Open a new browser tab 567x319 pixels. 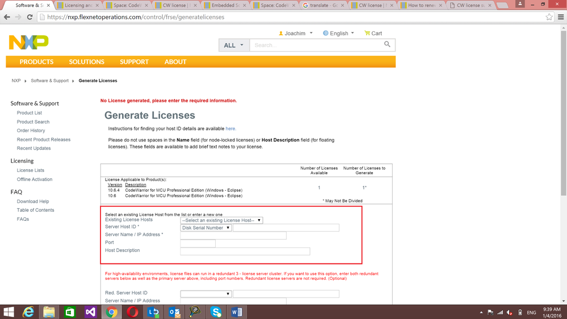click(502, 6)
